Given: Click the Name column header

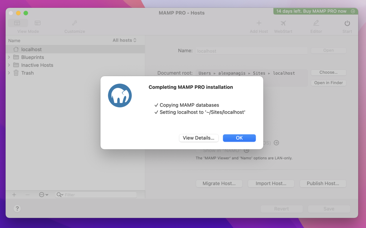Looking at the screenshot, I should click(14, 41).
